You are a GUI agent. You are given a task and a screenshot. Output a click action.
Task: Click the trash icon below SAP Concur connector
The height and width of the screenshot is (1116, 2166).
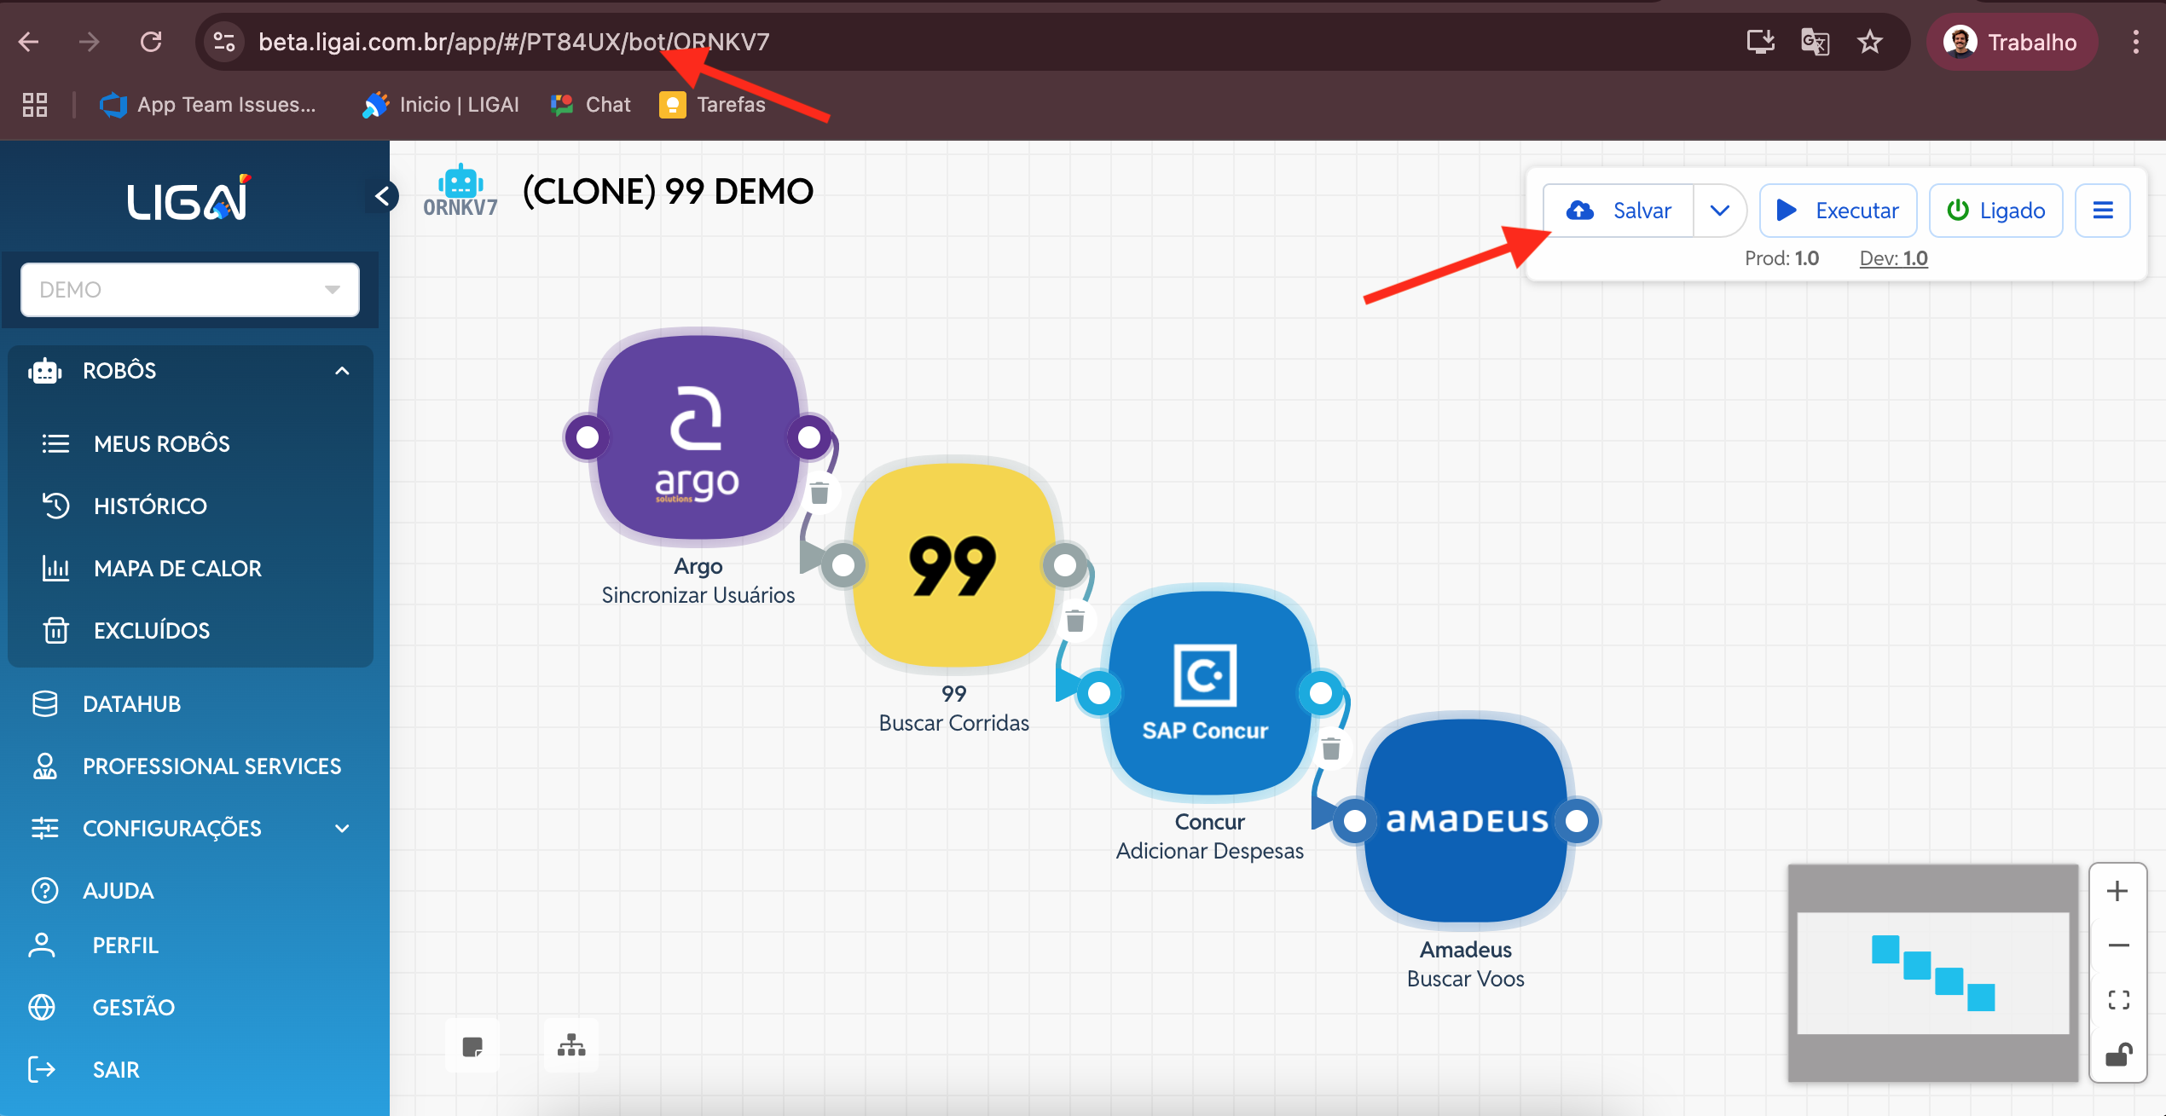pyautogui.click(x=1331, y=749)
